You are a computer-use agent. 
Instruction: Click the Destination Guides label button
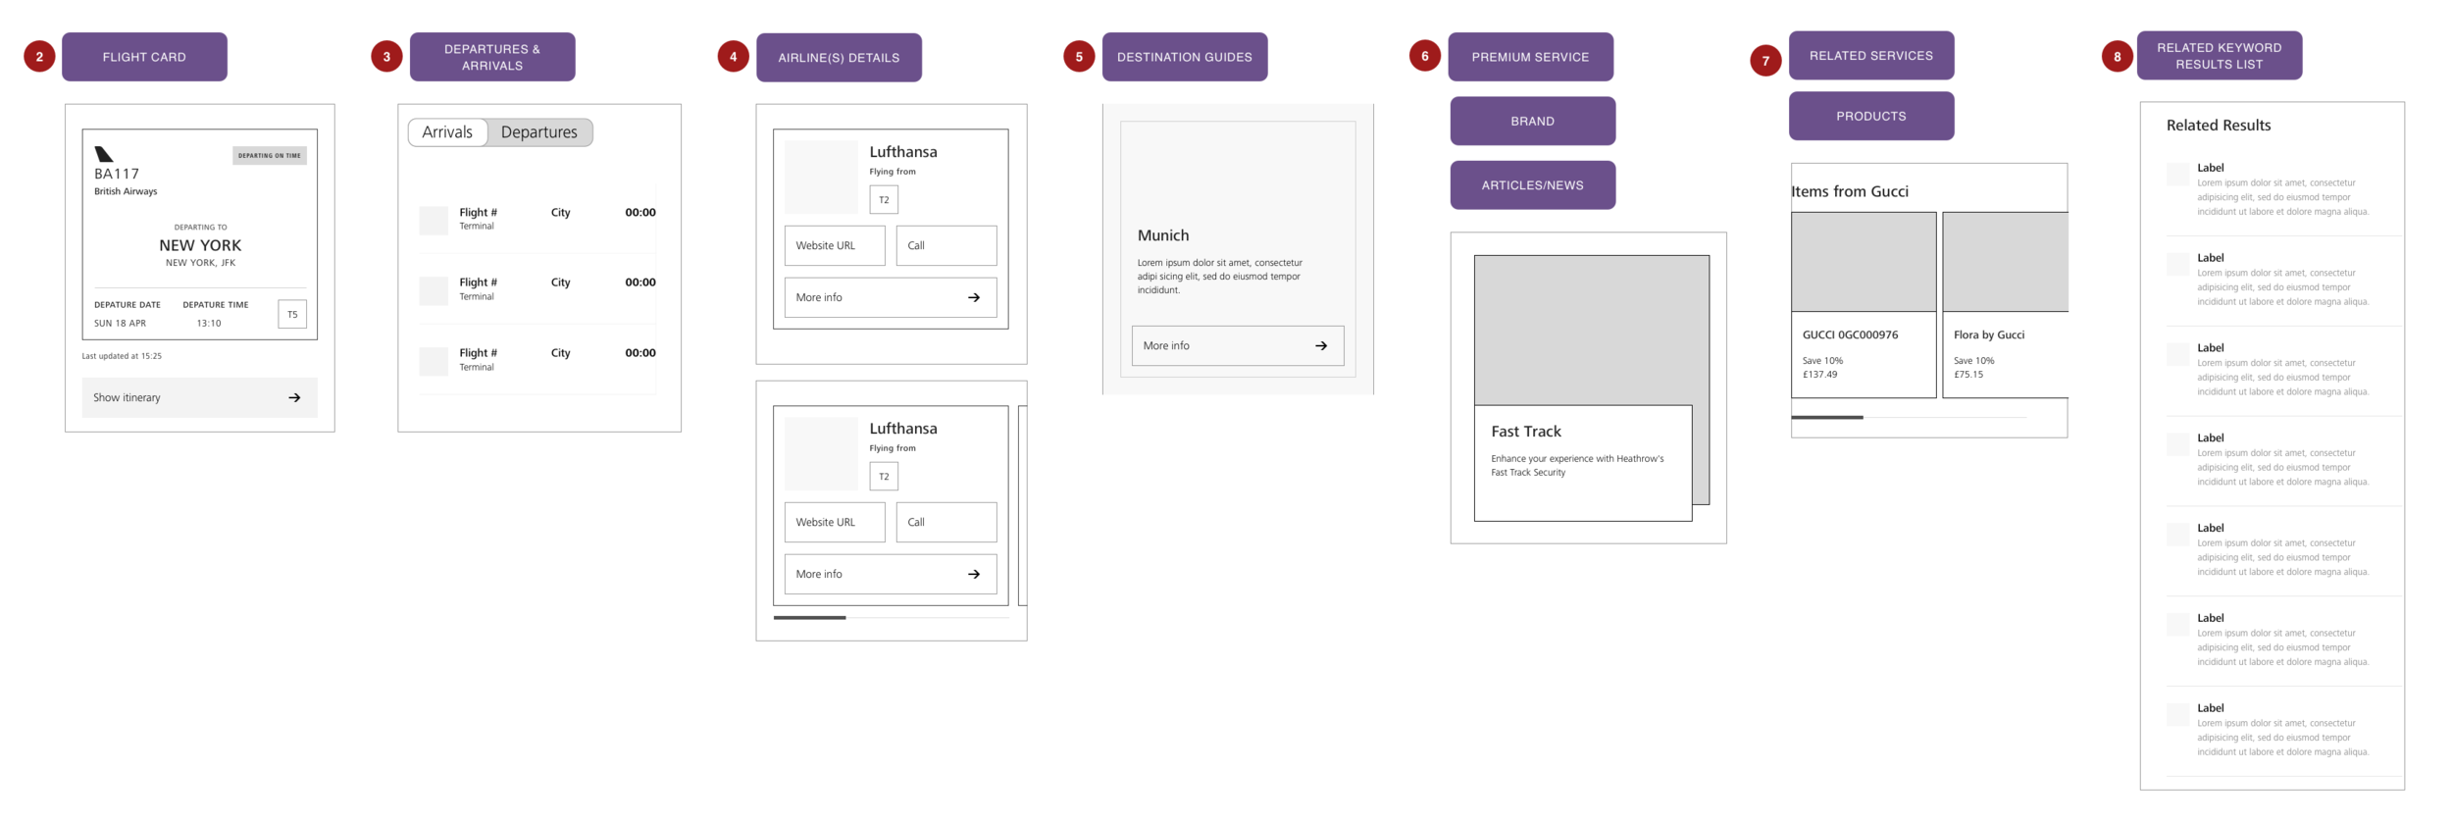(1185, 57)
